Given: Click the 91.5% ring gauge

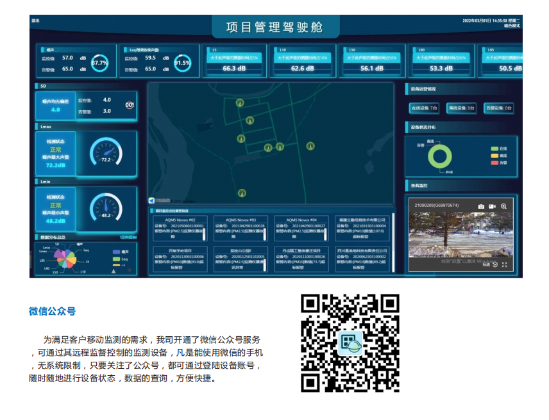Looking at the screenshot, I should (182, 63).
